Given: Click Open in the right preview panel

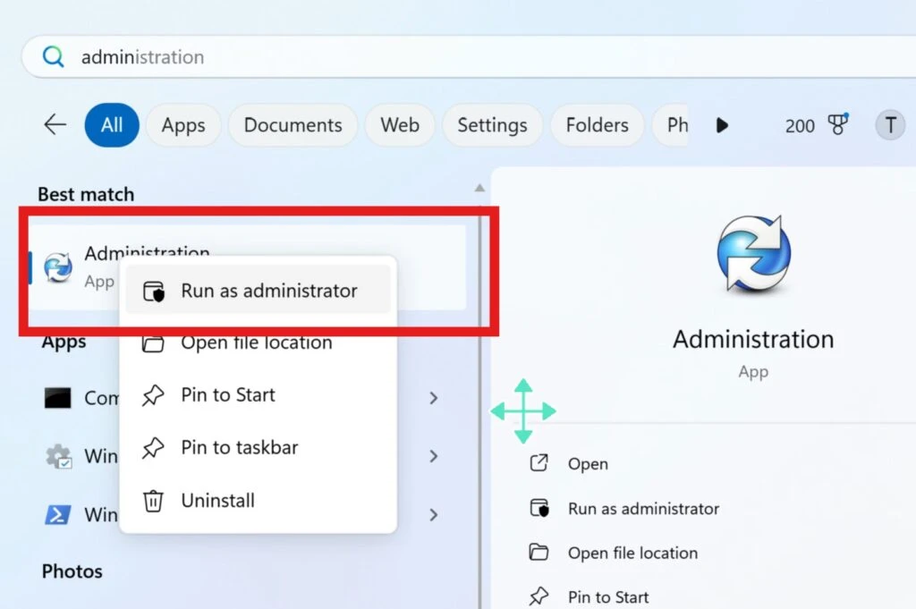Looking at the screenshot, I should pyautogui.click(x=588, y=463).
